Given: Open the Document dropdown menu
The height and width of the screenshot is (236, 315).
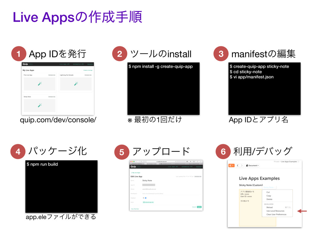Looking at the screenshot, I should click(253, 166).
